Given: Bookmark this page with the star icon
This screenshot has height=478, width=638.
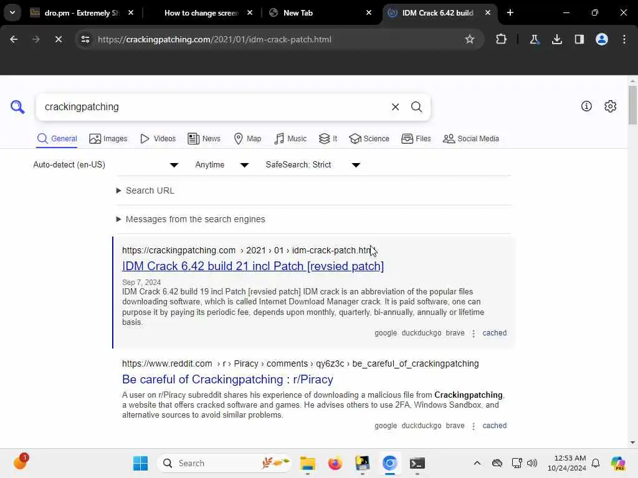Looking at the screenshot, I should pyautogui.click(x=470, y=39).
